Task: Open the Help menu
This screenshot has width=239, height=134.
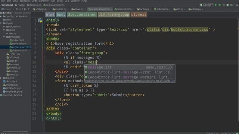Action: [x=84, y=1]
